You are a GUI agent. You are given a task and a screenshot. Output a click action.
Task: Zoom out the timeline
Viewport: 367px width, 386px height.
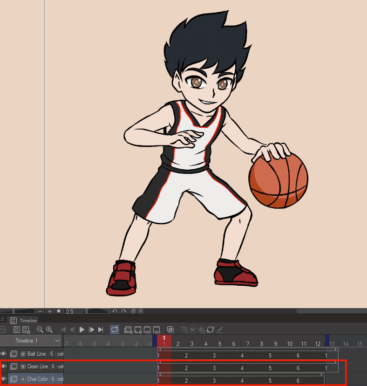point(40,330)
